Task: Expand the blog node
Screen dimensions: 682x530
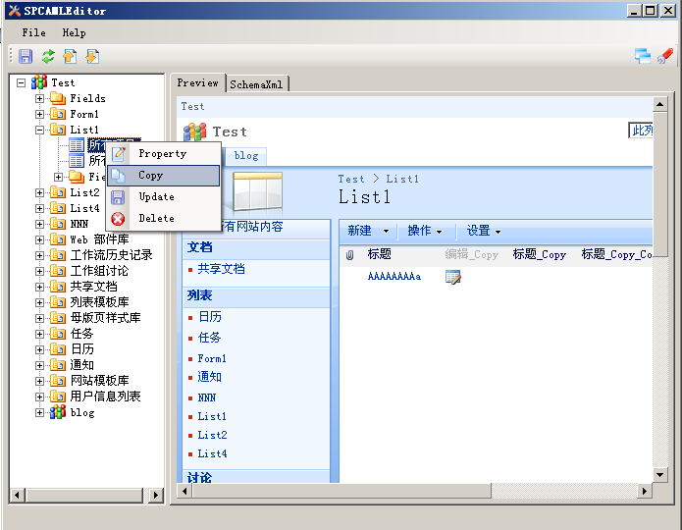Action: 39,412
